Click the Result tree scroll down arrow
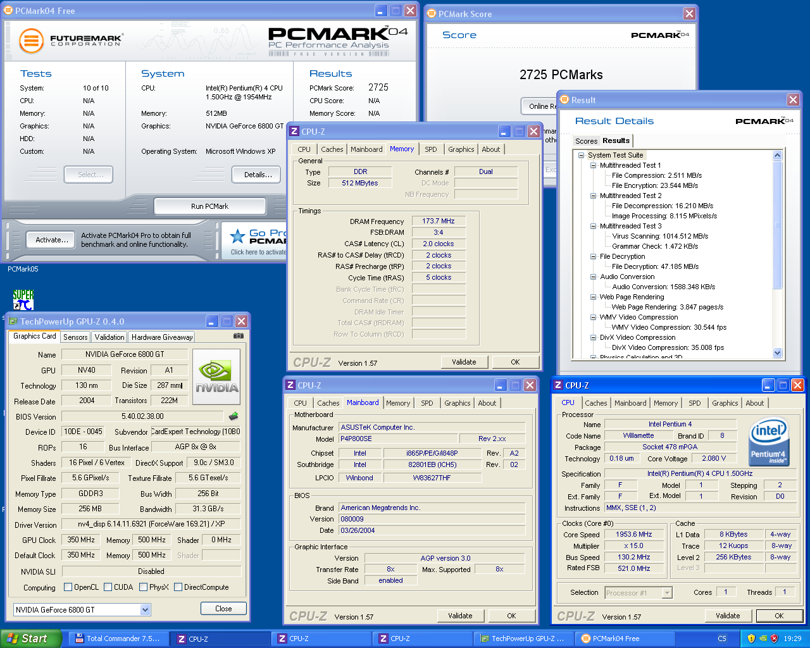Viewport: 810px width, 648px height. (778, 353)
